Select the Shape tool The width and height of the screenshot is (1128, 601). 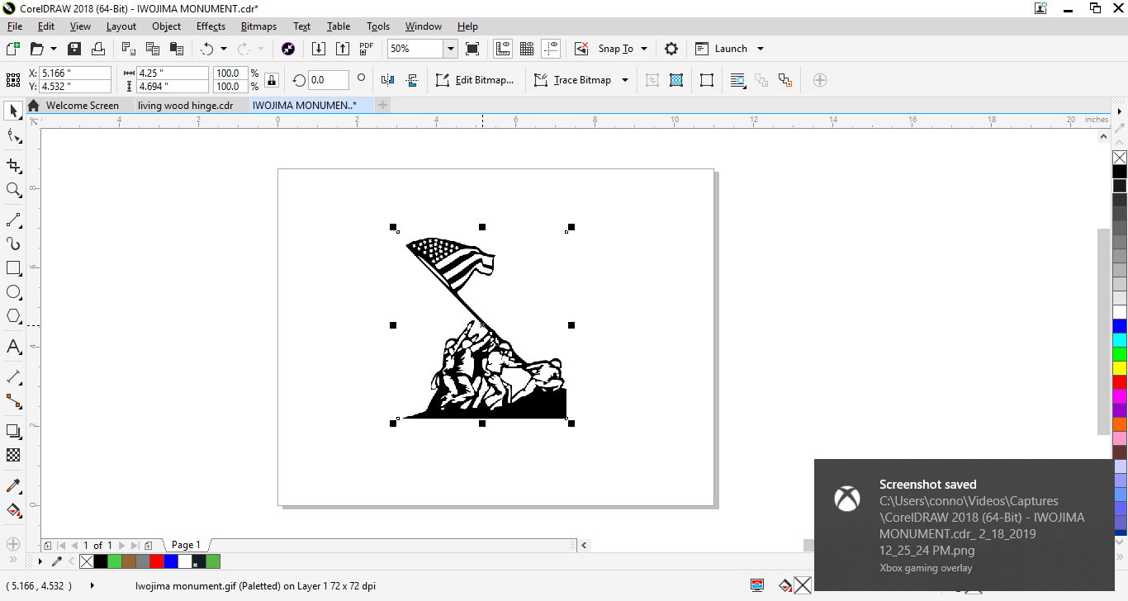(x=13, y=135)
